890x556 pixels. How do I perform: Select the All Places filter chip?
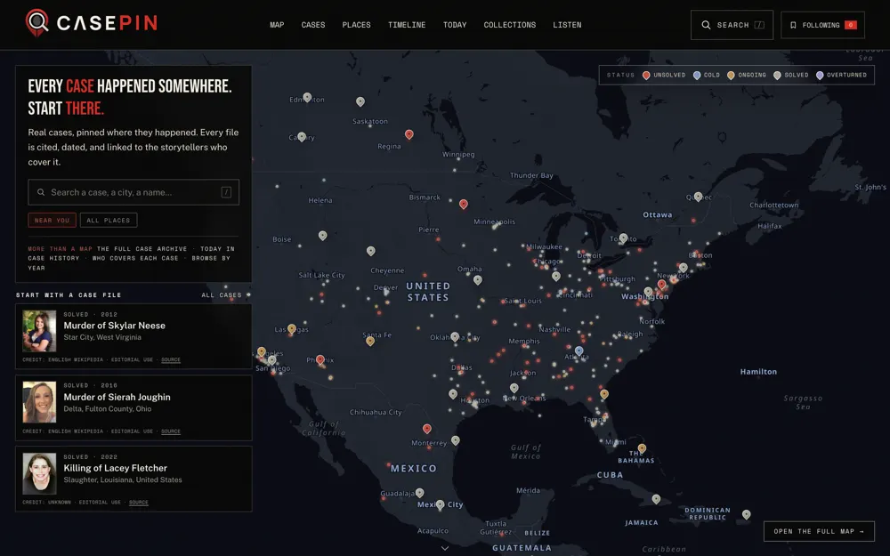pos(109,220)
